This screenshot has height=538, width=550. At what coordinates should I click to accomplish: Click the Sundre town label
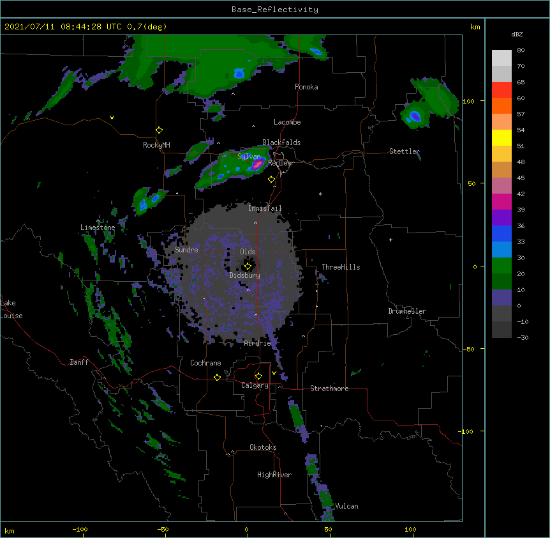[186, 250]
